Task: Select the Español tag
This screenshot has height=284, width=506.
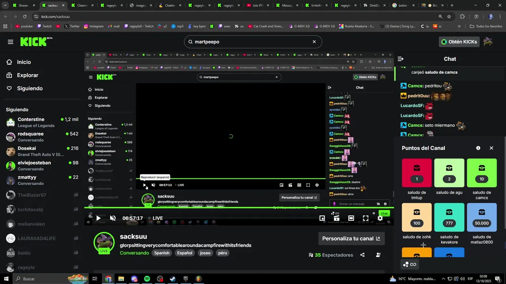Action: coord(185,253)
